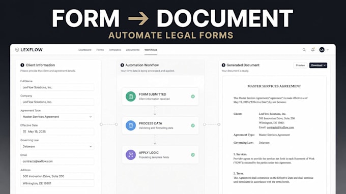The image size is (346, 194).
Task: Open the Agreement Type dropdown
Action: [57, 117]
